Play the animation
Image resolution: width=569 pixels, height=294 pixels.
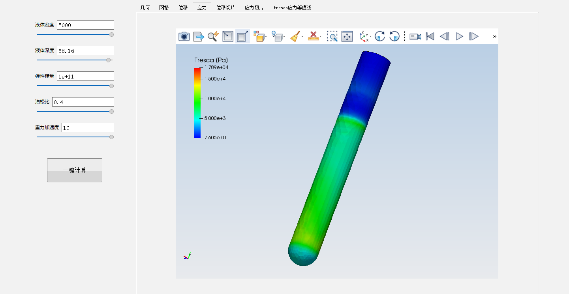(459, 36)
